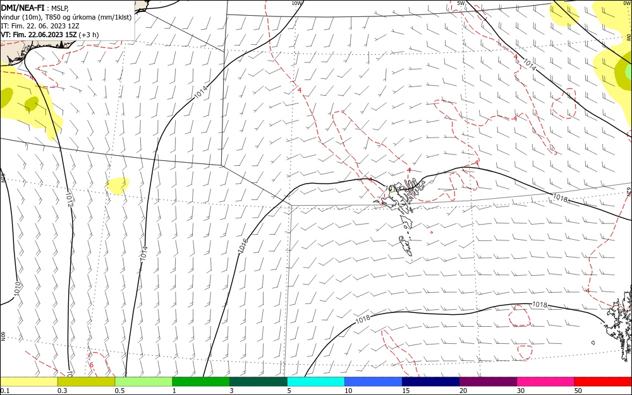This screenshot has height=395, width=632.
Task: Click the 1010 isobar label
Action: pyautogui.click(x=16, y=288)
